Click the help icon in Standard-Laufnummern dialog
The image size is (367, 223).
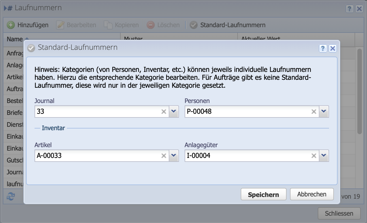click(323, 48)
